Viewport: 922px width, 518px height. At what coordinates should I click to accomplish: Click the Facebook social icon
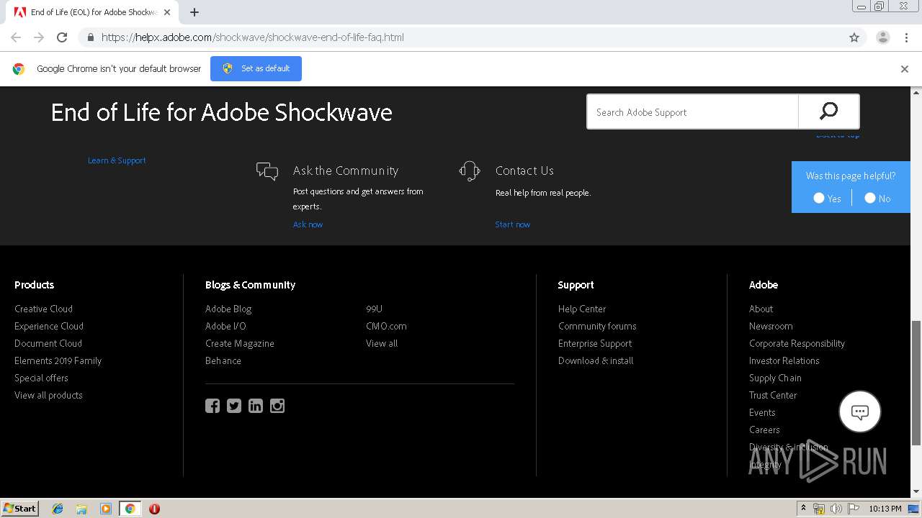coord(212,406)
